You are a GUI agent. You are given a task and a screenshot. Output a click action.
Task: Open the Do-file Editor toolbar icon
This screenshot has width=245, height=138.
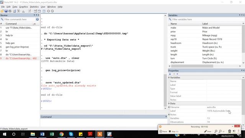(x=29, y=11)
